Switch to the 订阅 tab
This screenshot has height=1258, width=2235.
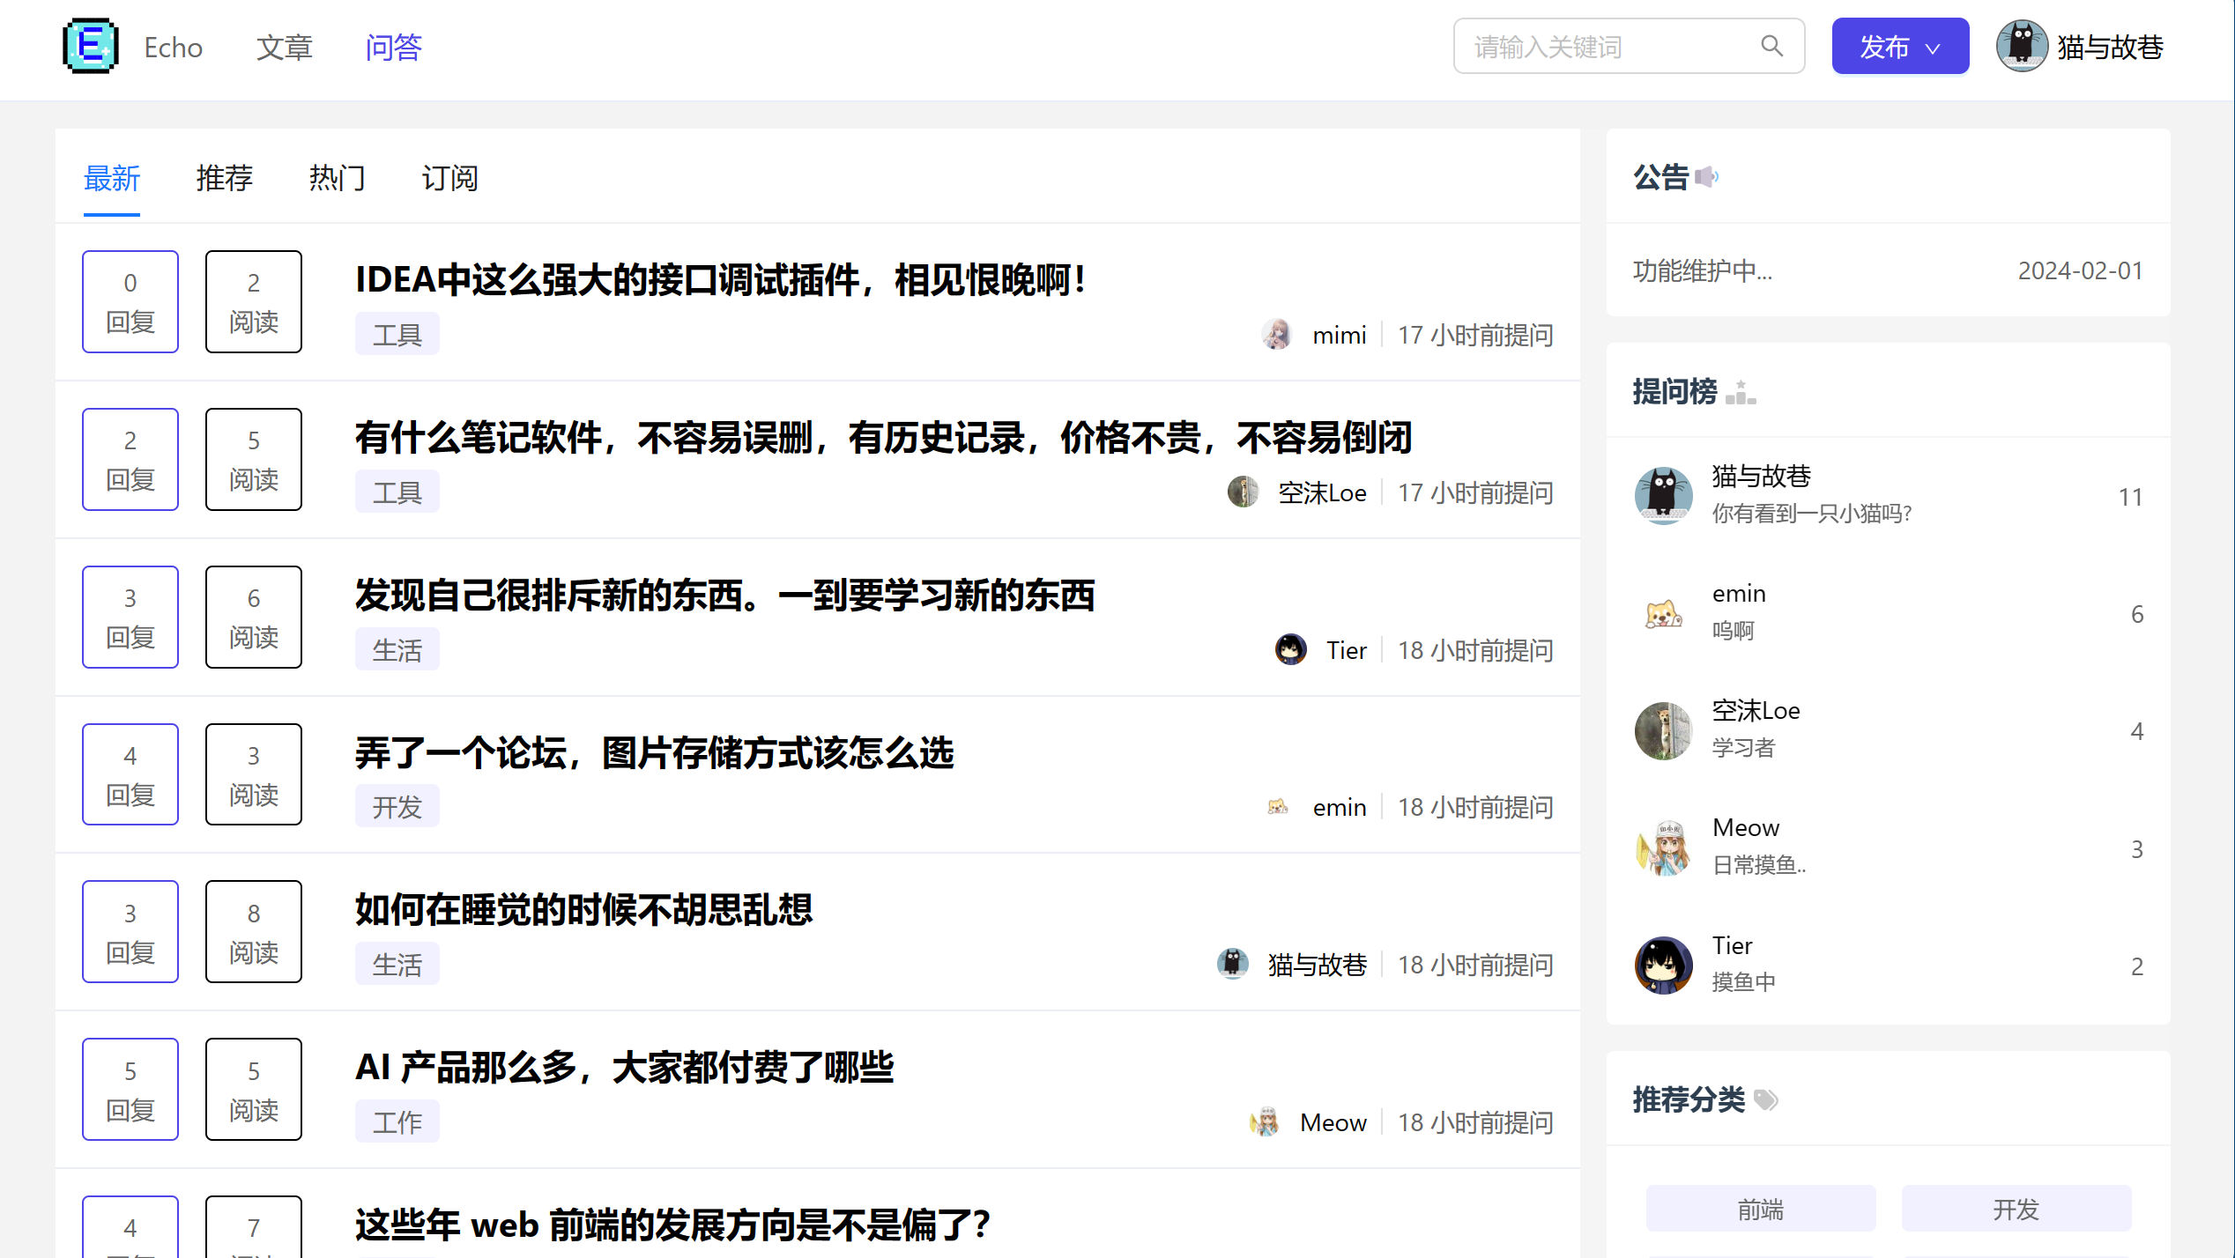(449, 178)
